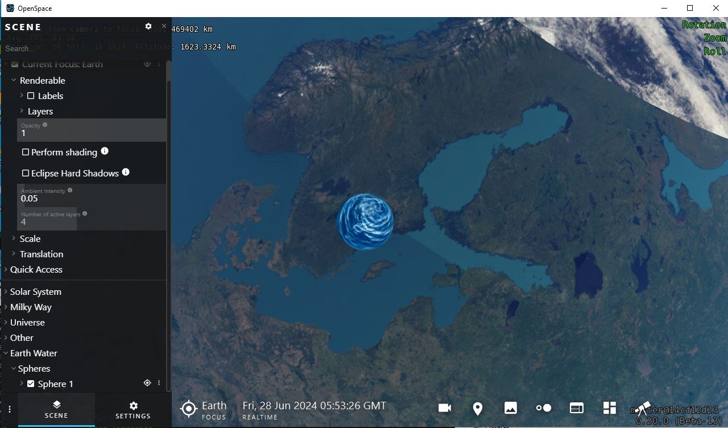Focus camera on Sphere 1 target icon
This screenshot has width=728, height=428.
147,383
